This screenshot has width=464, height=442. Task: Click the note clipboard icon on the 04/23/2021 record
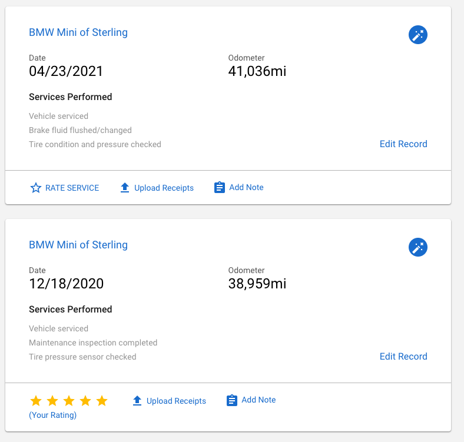[x=219, y=187]
